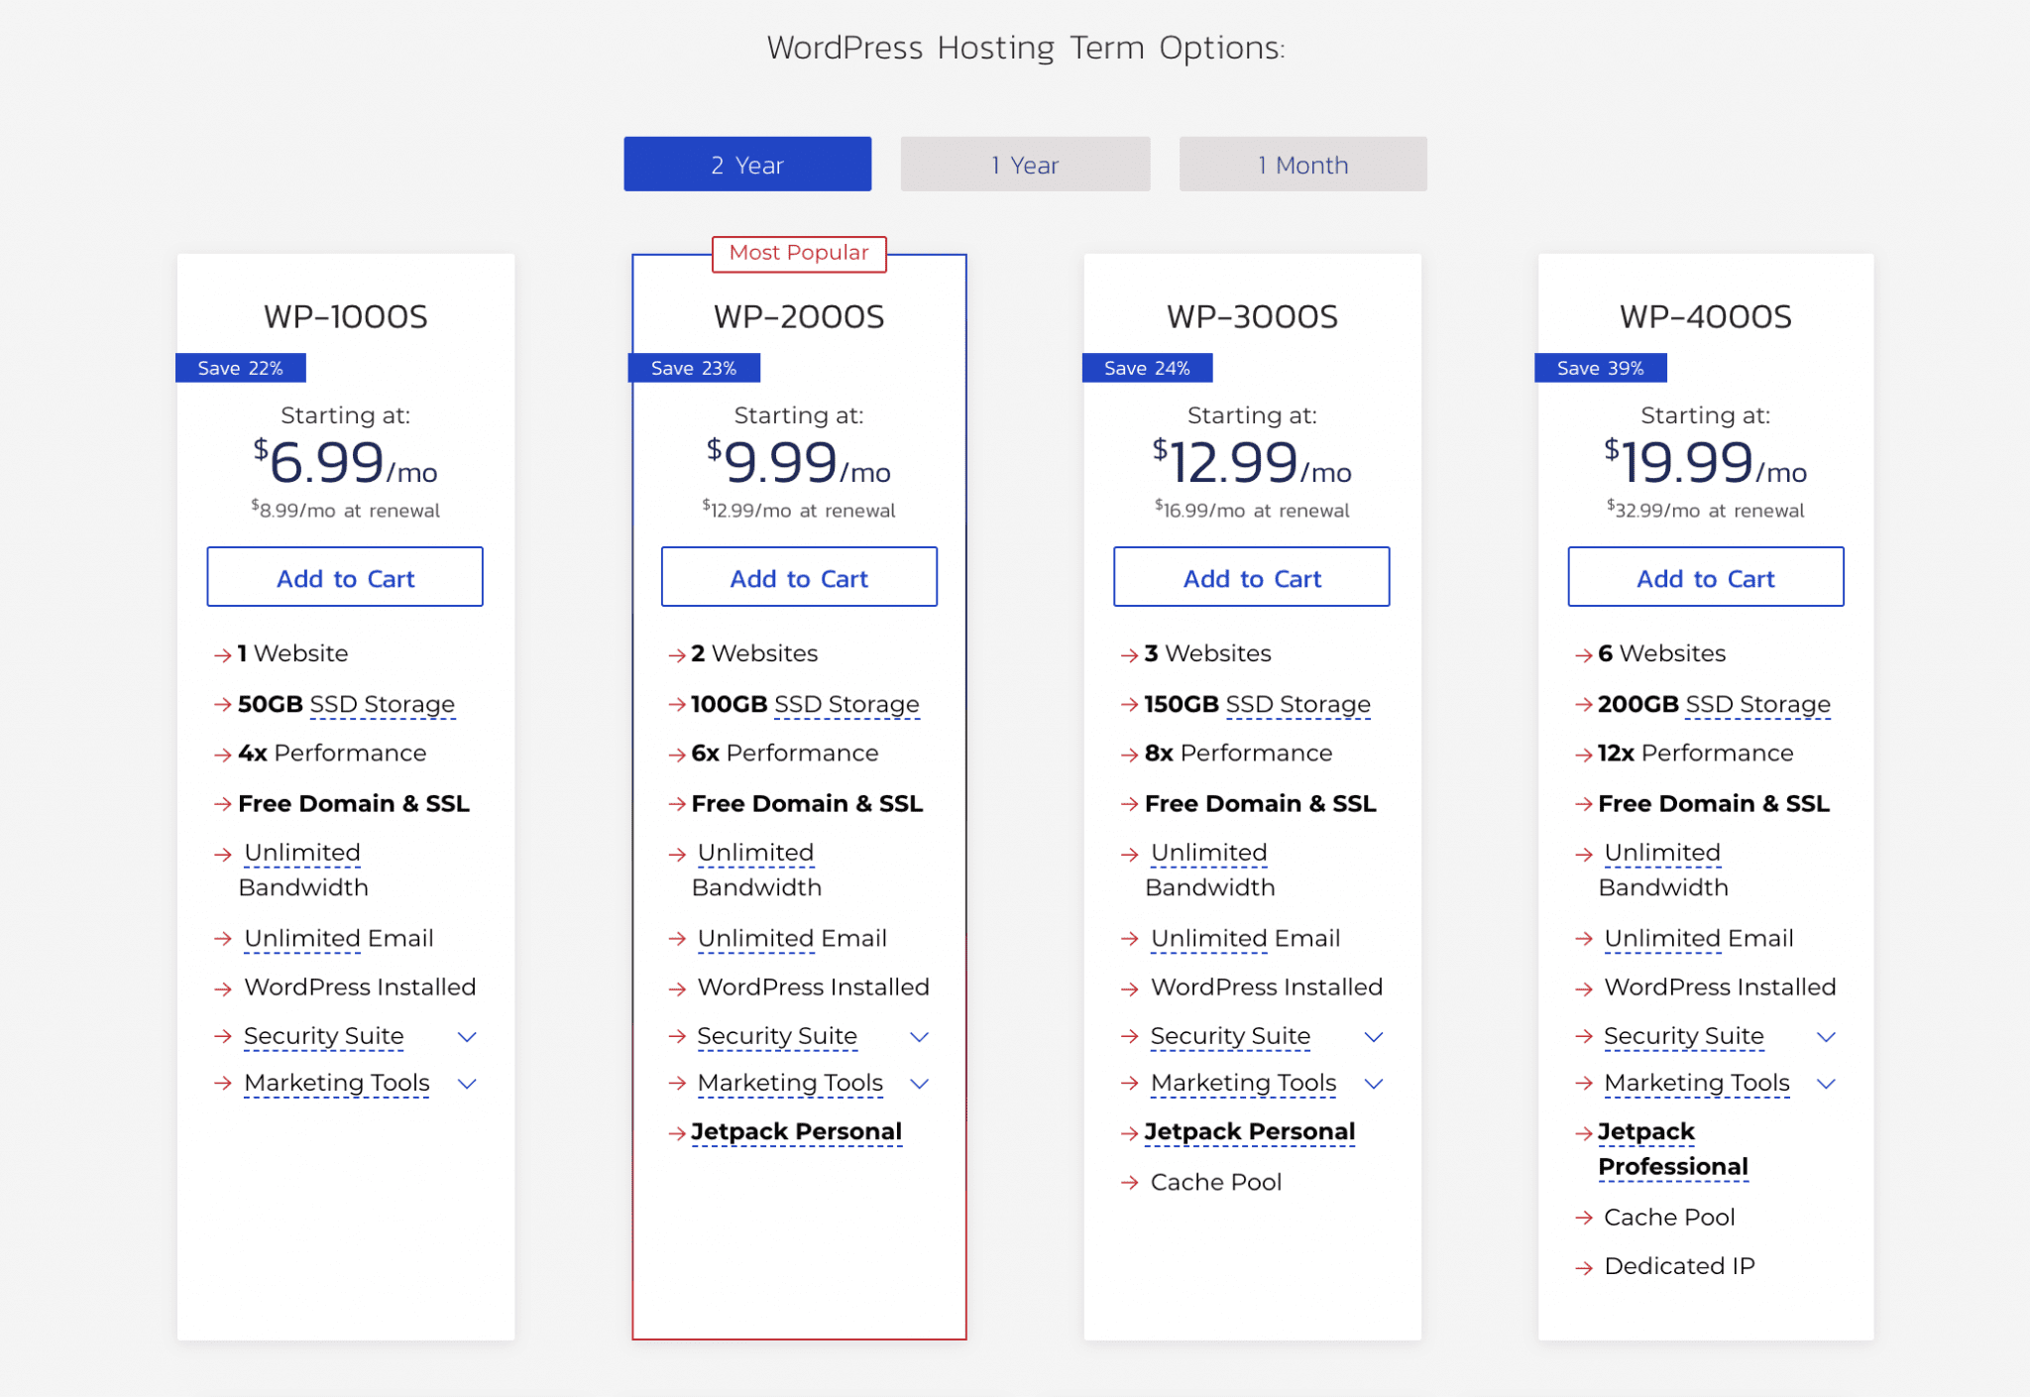Switch to the 1 Year term tab
The height and width of the screenshot is (1397, 2030).
click(1023, 164)
